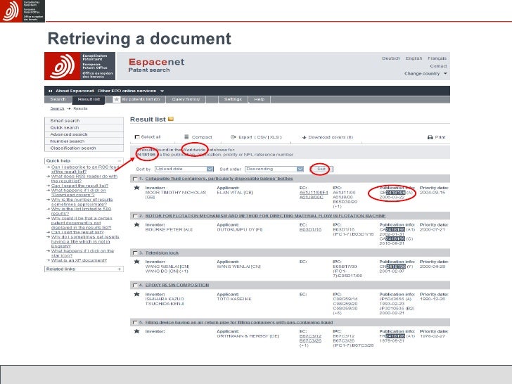Viewport: 512px width, 384px height.
Task: Click applicant TOTO KASEI KK
Action: (x=234, y=299)
